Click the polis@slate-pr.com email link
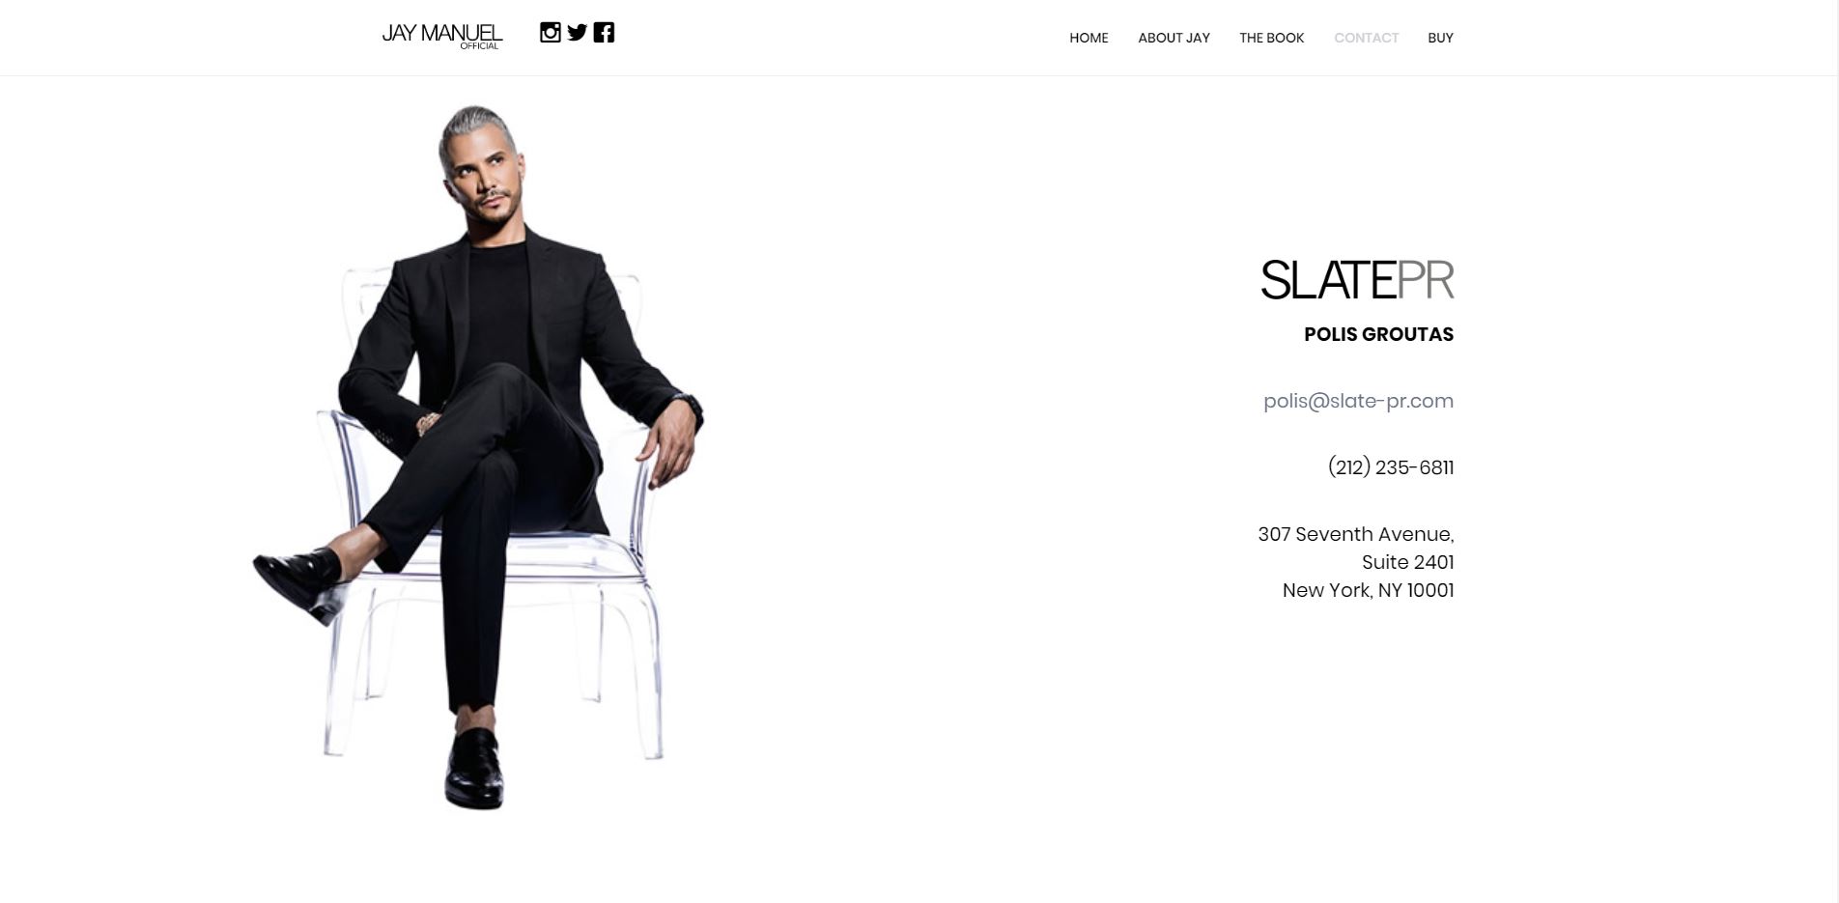The height and width of the screenshot is (903, 1839). point(1358,401)
